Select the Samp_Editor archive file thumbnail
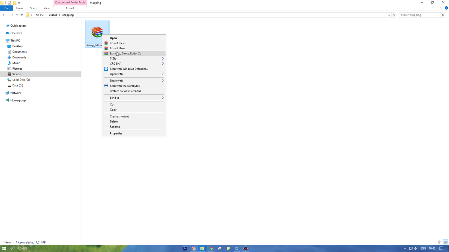The image size is (449, 252). tap(97, 32)
